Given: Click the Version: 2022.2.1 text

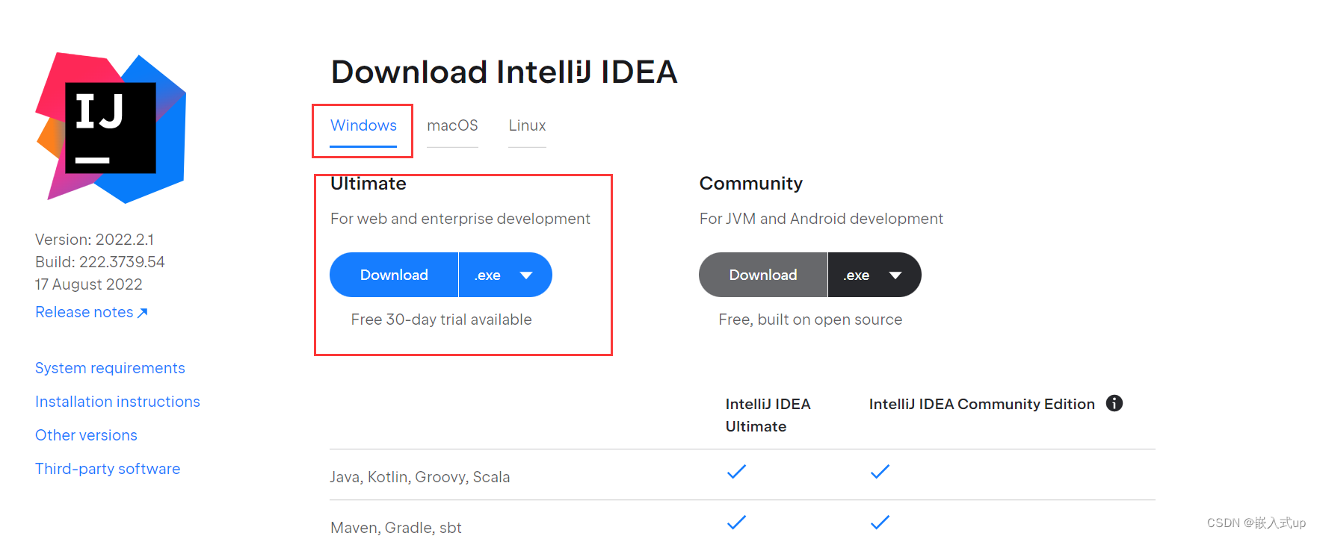Looking at the screenshot, I should click(x=94, y=240).
